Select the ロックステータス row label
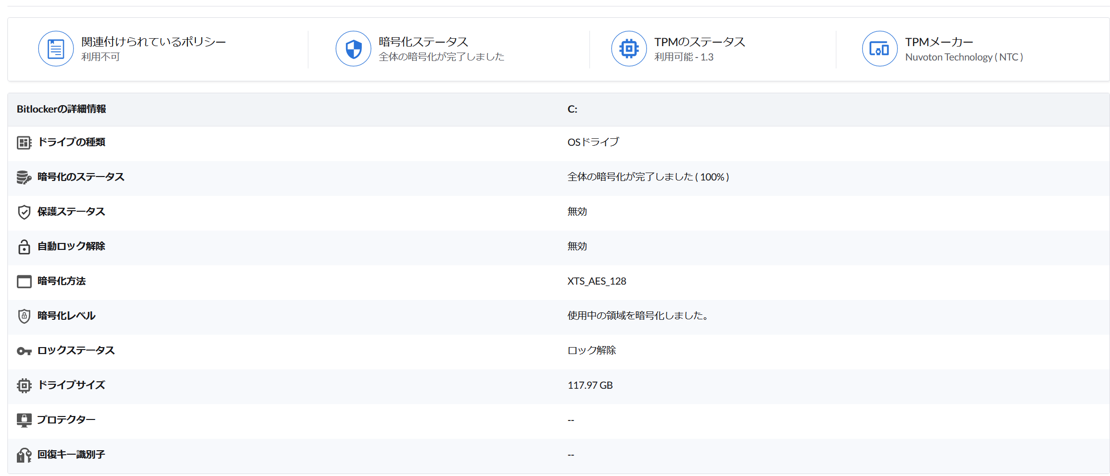 [x=76, y=351]
